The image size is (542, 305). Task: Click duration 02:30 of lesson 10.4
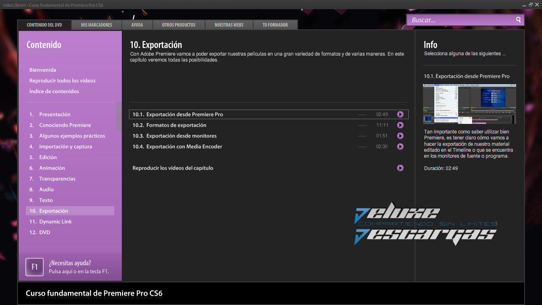[x=382, y=147]
